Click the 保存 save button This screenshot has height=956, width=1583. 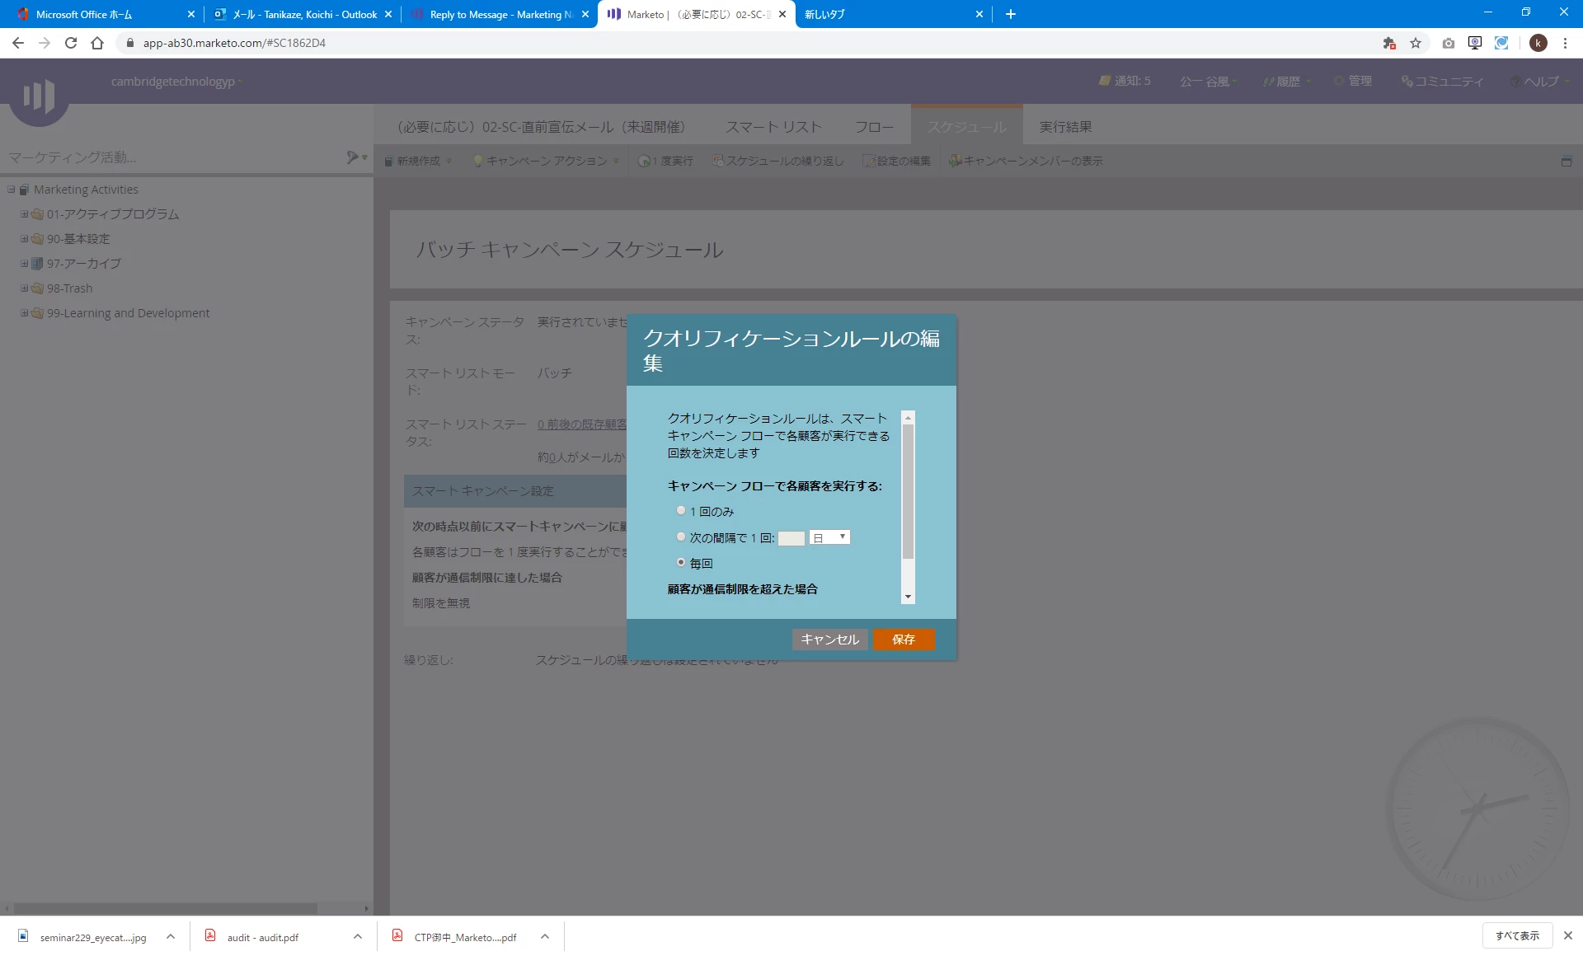point(904,640)
